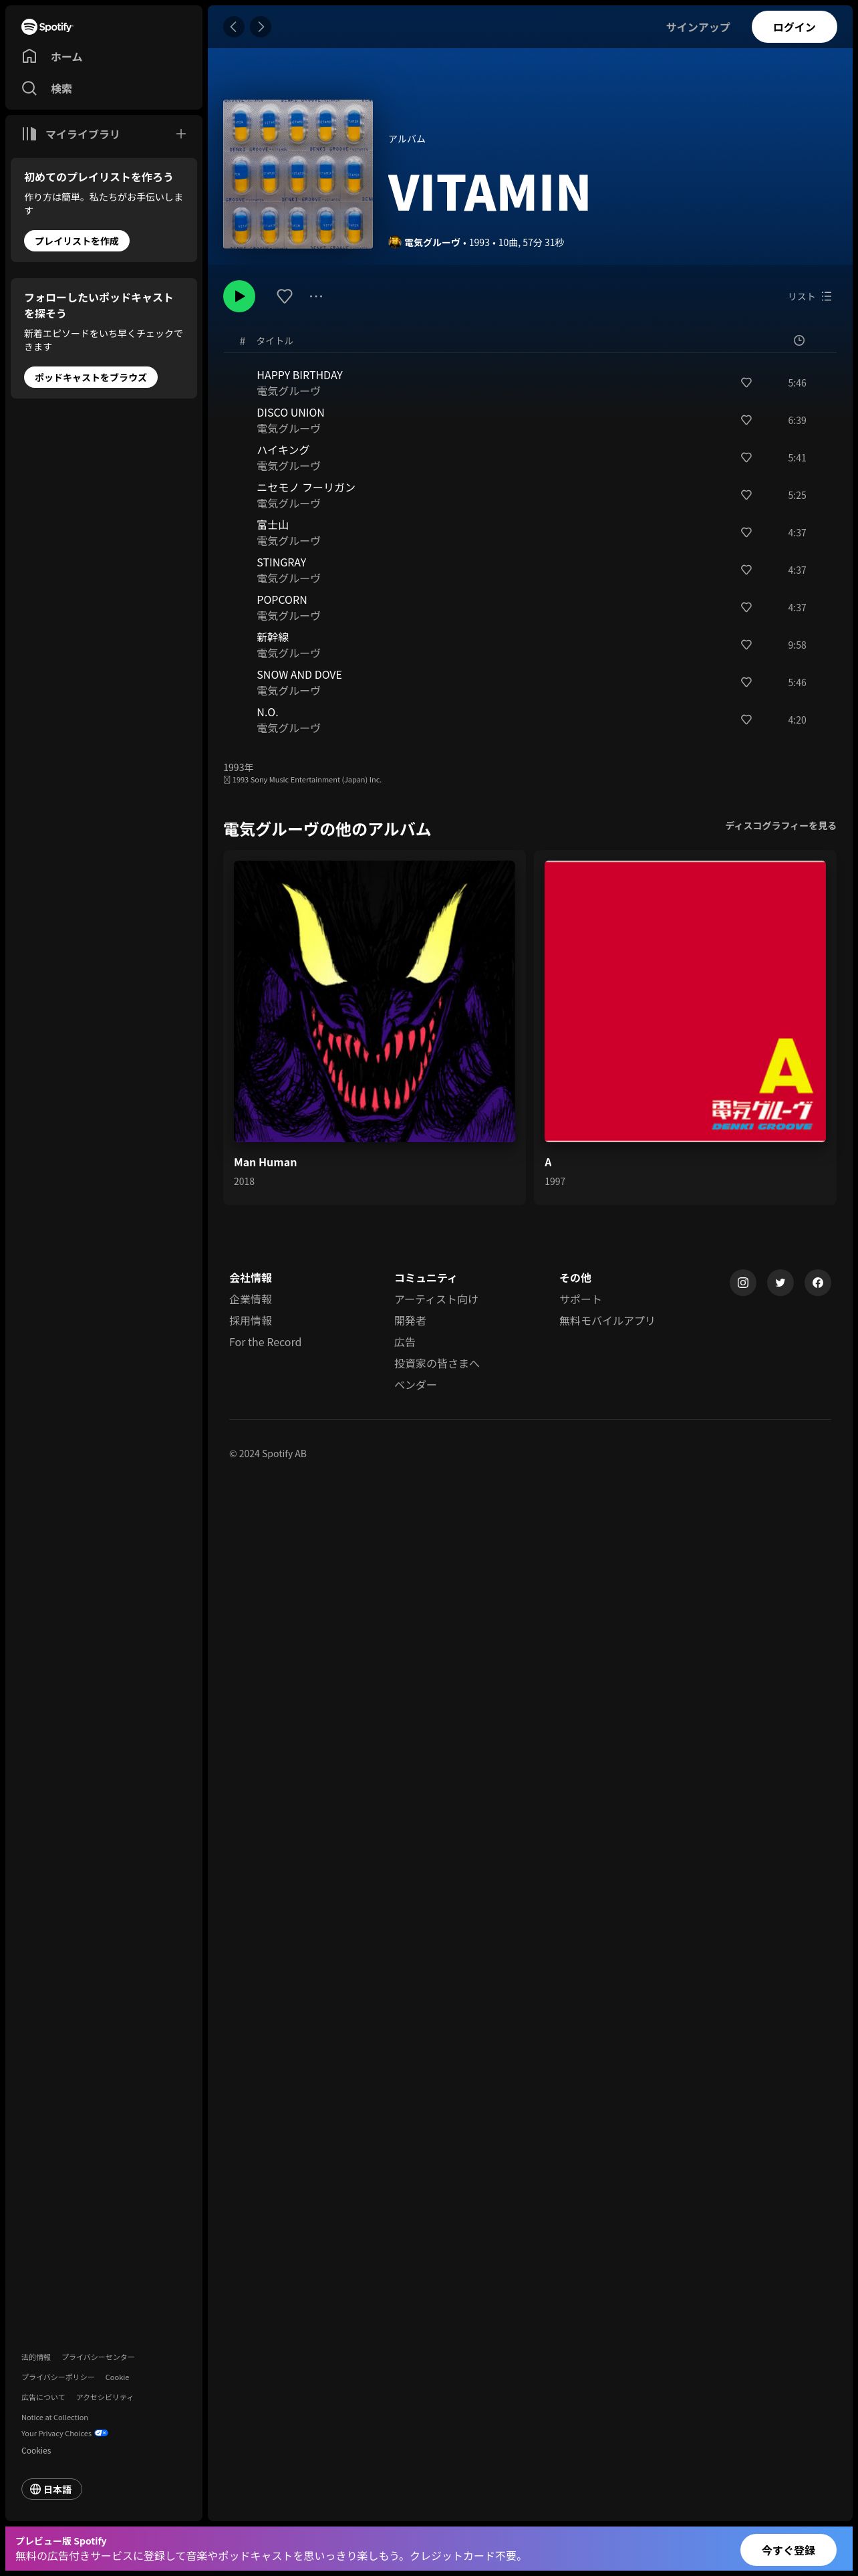Click ディスコグラフィーを見る link
Screen dimensions: 858x2576
click(x=781, y=826)
